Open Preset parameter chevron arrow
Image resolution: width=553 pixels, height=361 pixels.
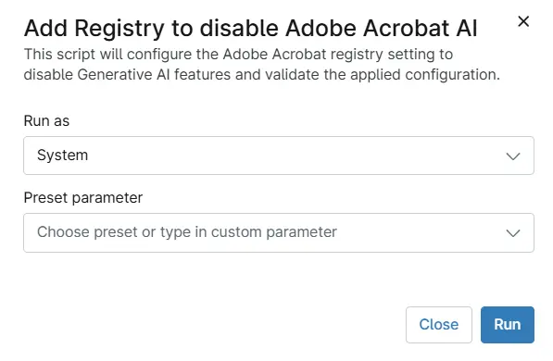point(513,232)
